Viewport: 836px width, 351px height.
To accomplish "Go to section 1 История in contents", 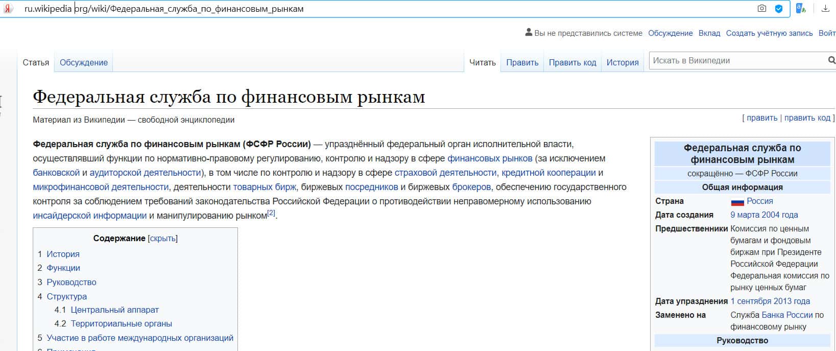I will pyautogui.click(x=63, y=254).
